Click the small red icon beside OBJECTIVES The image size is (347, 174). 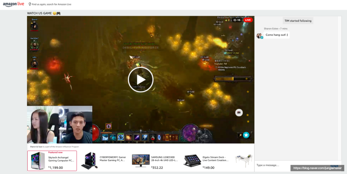point(249,61)
